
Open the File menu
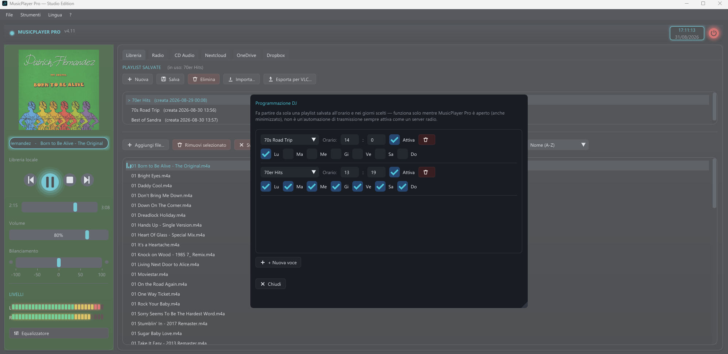tap(10, 15)
